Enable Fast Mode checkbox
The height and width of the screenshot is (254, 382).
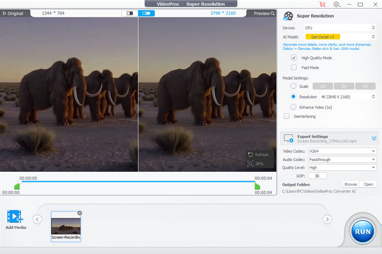(x=294, y=67)
